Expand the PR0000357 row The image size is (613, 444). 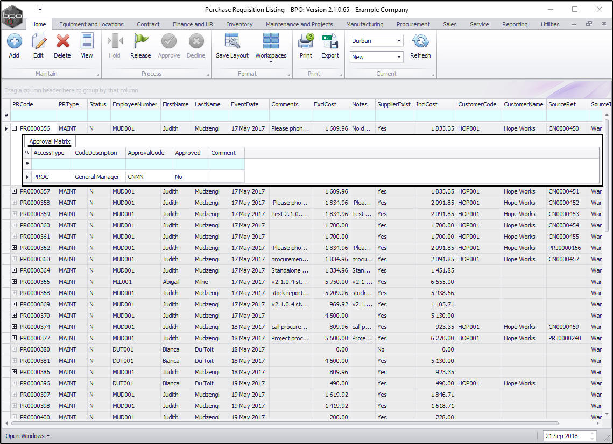[x=15, y=191]
